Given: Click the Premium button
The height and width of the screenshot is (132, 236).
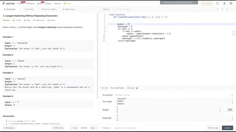Looking at the screenshot, I should tap(207, 3).
